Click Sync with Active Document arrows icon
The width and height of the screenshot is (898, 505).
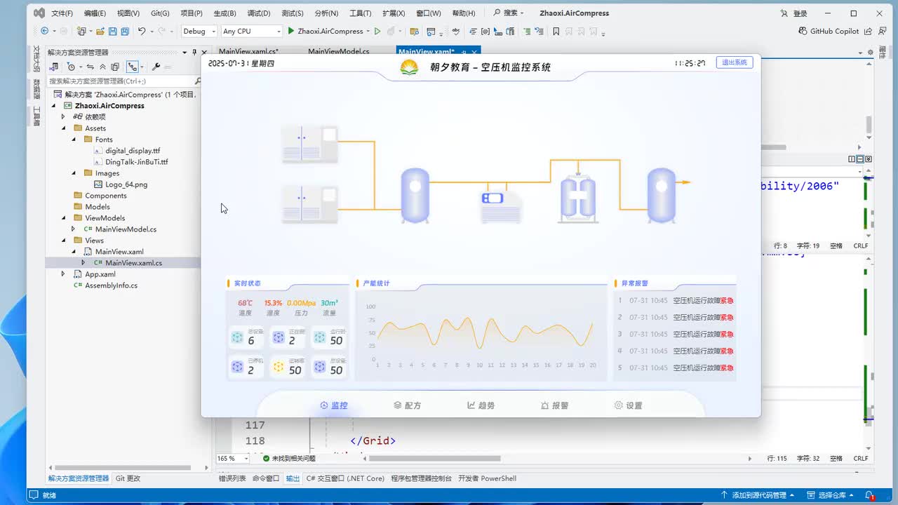click(90, 67)
